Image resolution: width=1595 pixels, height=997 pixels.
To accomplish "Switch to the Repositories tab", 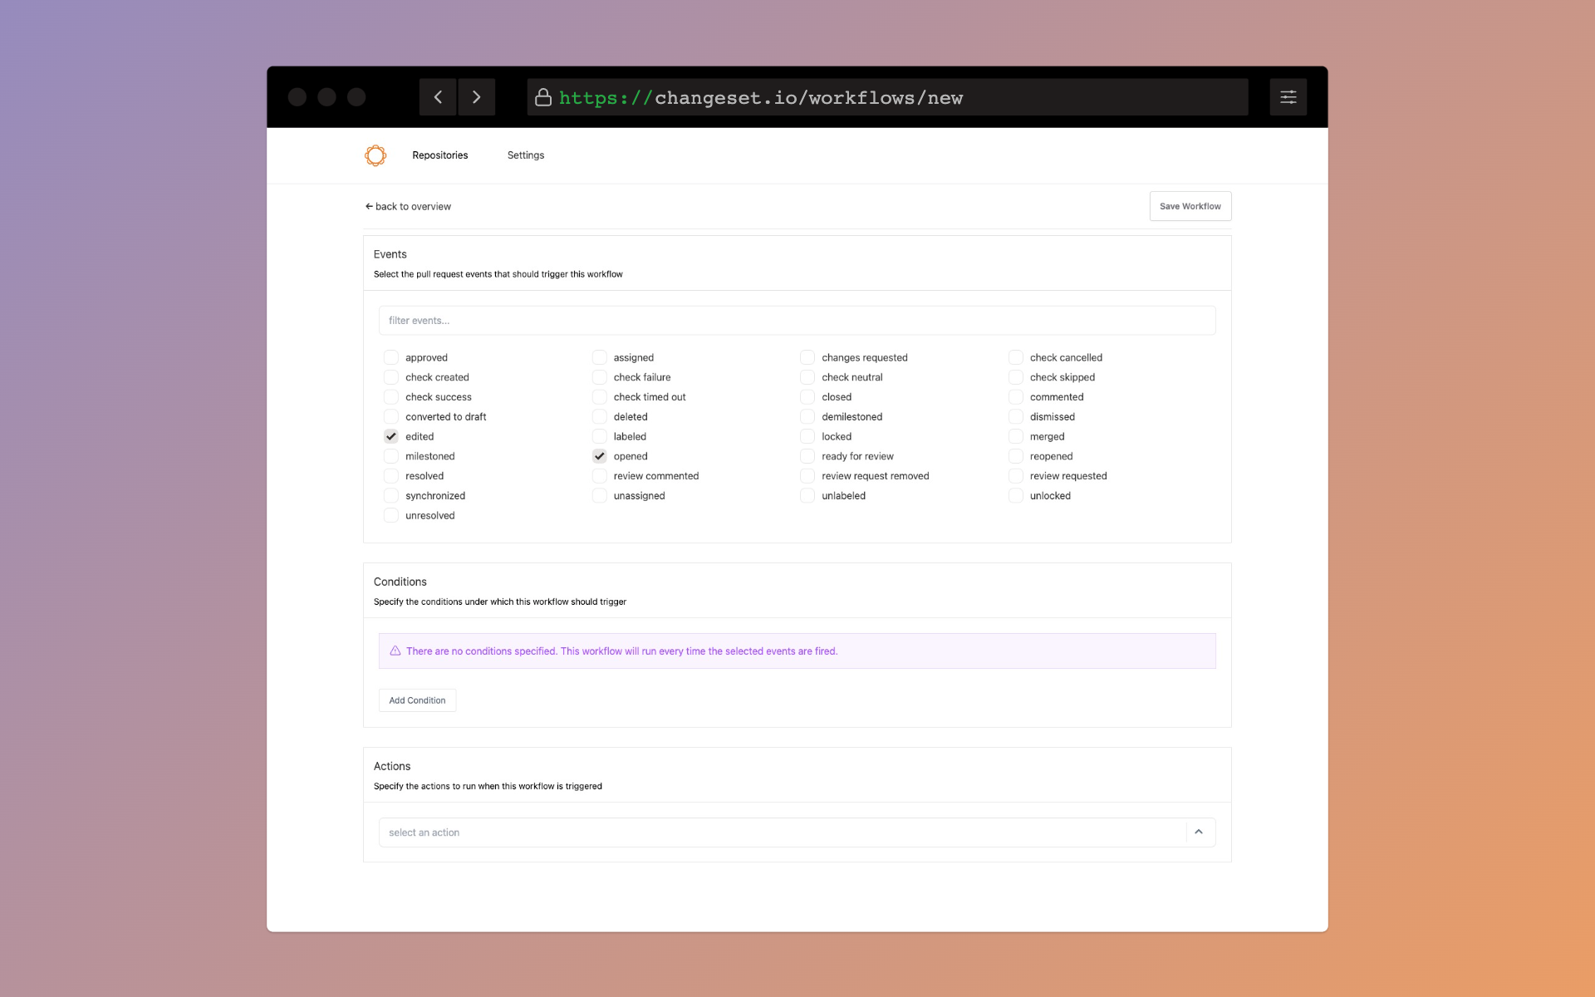I will pos(439,155).
